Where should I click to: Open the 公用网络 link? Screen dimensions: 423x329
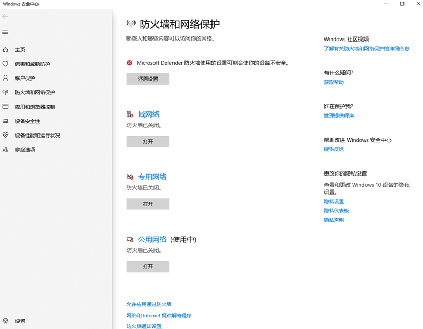pyautogui.click(x=152, y=240)
